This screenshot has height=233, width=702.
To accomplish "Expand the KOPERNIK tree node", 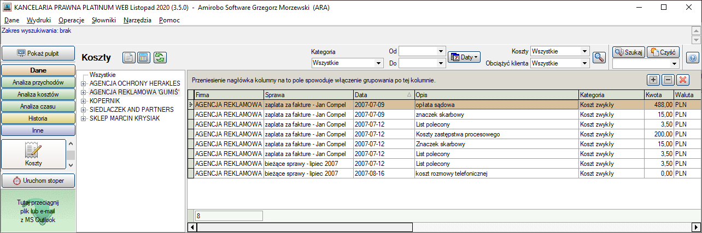I will tap(84, 101).
